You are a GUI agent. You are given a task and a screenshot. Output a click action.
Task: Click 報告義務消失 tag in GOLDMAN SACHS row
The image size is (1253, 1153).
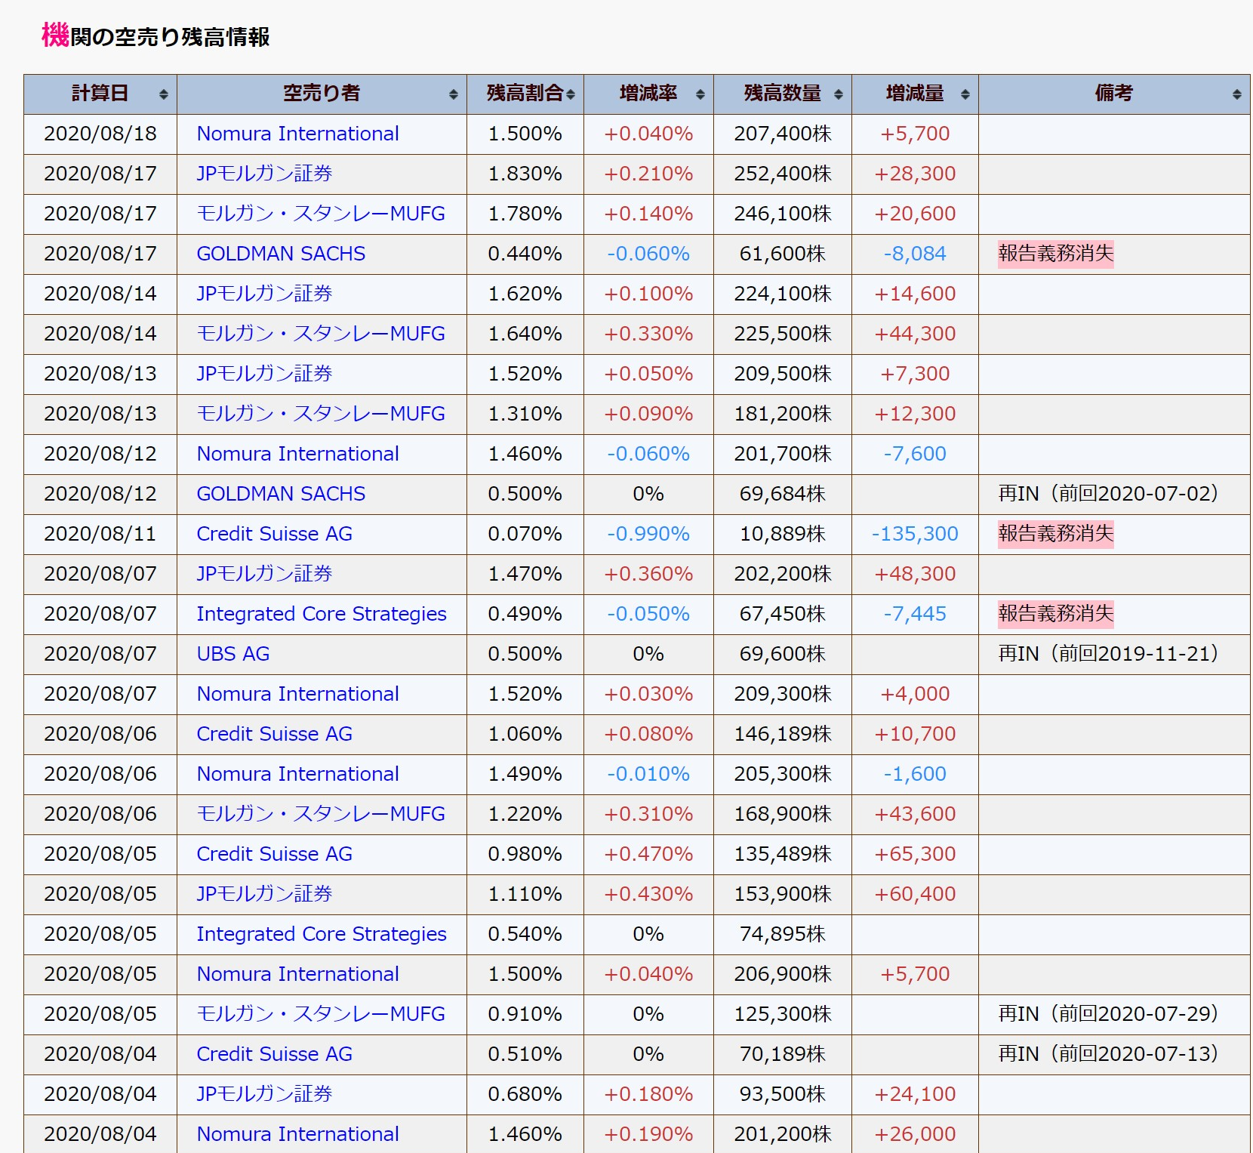1055,254
